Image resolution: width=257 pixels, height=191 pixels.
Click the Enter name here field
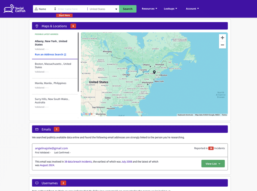(72, 9)
